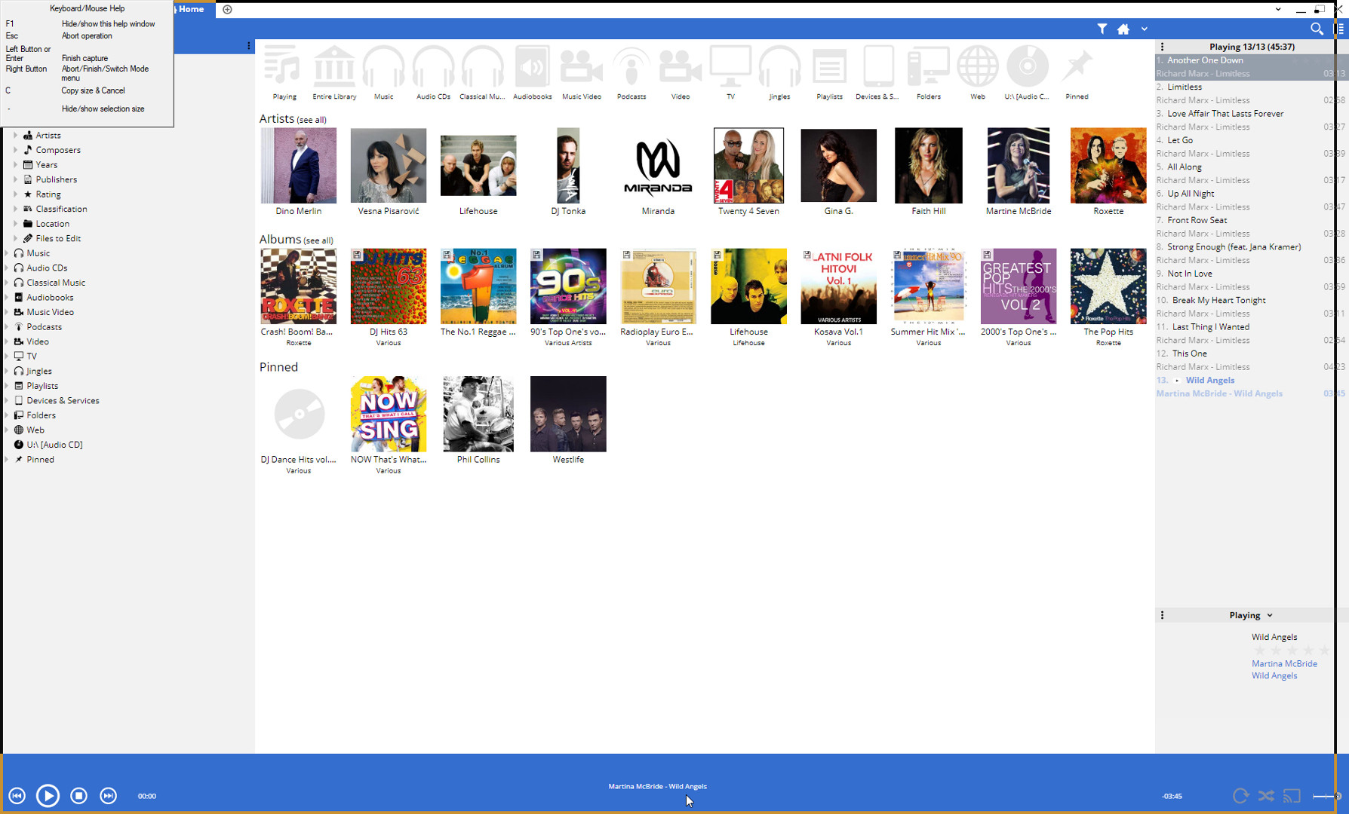The width and height of the screenshot is (1349, 814).
Task: Toggle shuffle playback mode
Action: point(1266,795)
